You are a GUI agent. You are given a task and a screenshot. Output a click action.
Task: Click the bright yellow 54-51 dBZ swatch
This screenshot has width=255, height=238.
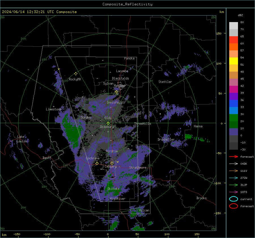233,61
